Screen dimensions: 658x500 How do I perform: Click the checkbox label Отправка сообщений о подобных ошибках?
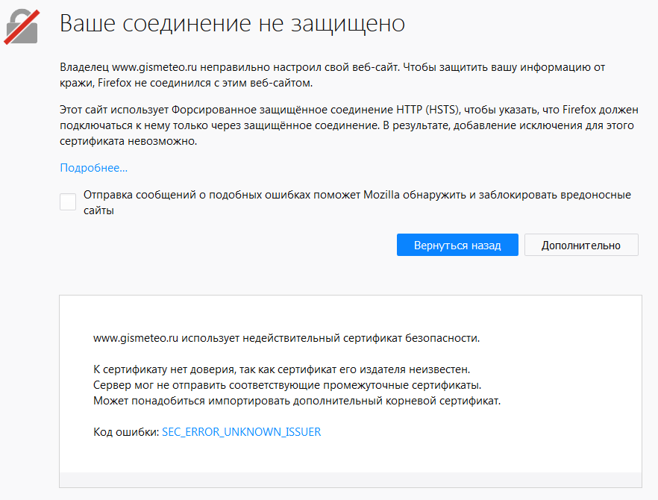click(357, 202)
